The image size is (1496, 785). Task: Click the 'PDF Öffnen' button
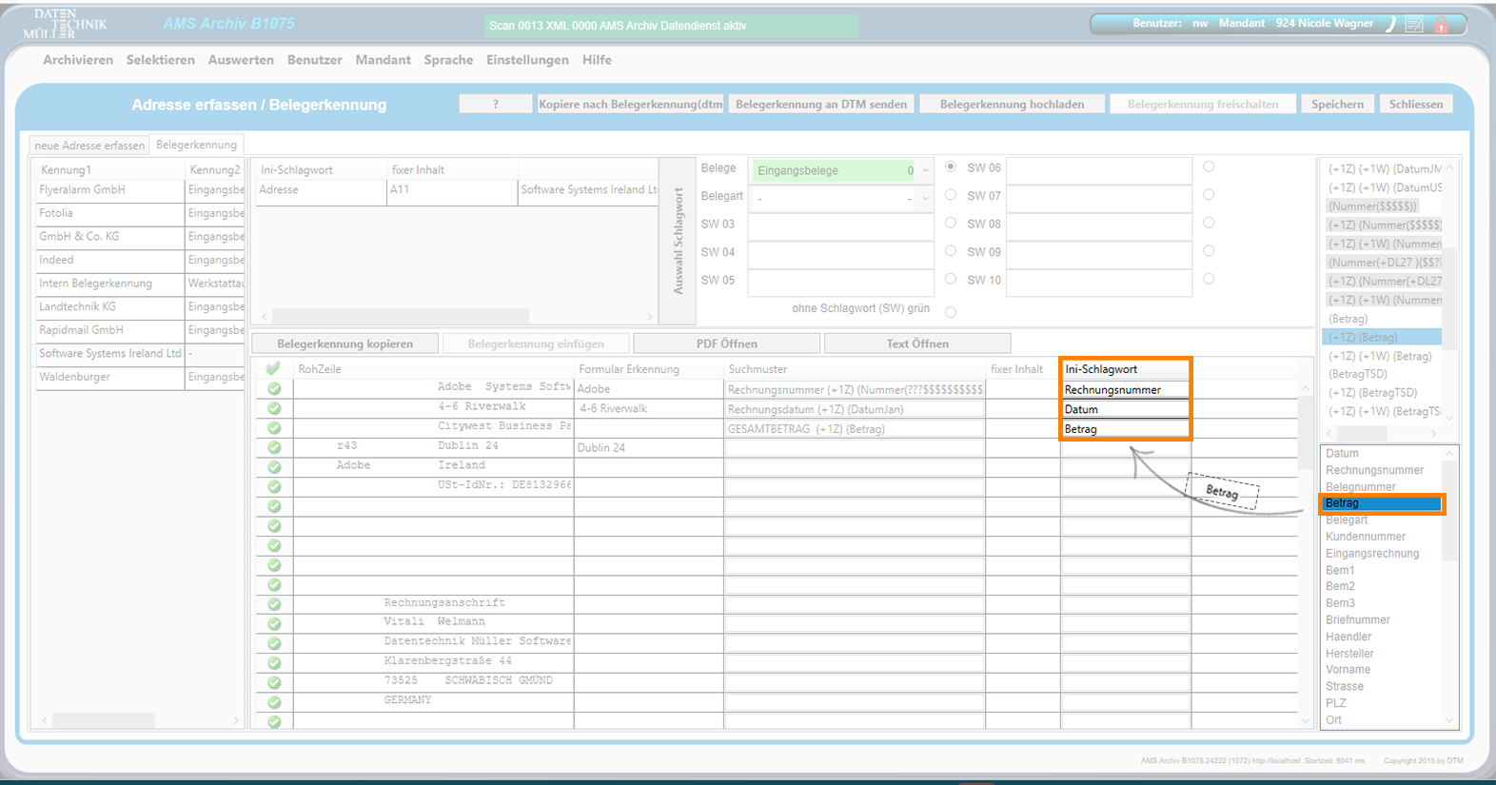coord(726,343)
